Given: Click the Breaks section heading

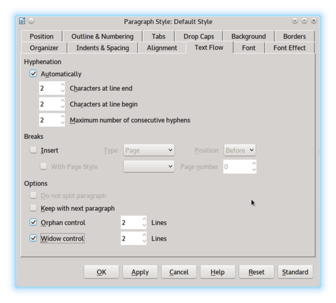Looking at the screenshot, I should [x=34, y=137].
